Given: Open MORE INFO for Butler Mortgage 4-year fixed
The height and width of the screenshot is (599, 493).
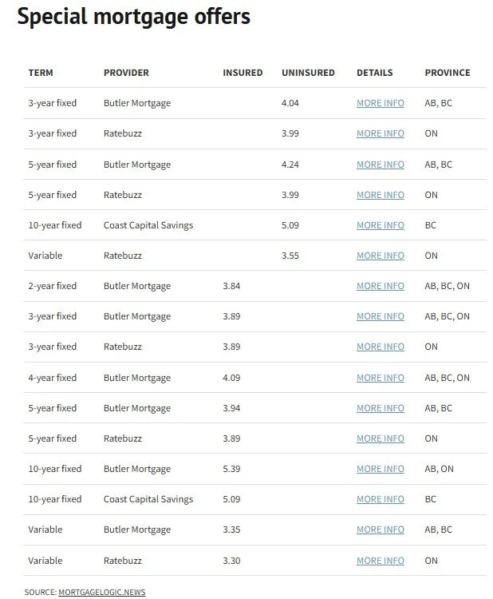Looking at the screenshot, I should coord(380,378).
